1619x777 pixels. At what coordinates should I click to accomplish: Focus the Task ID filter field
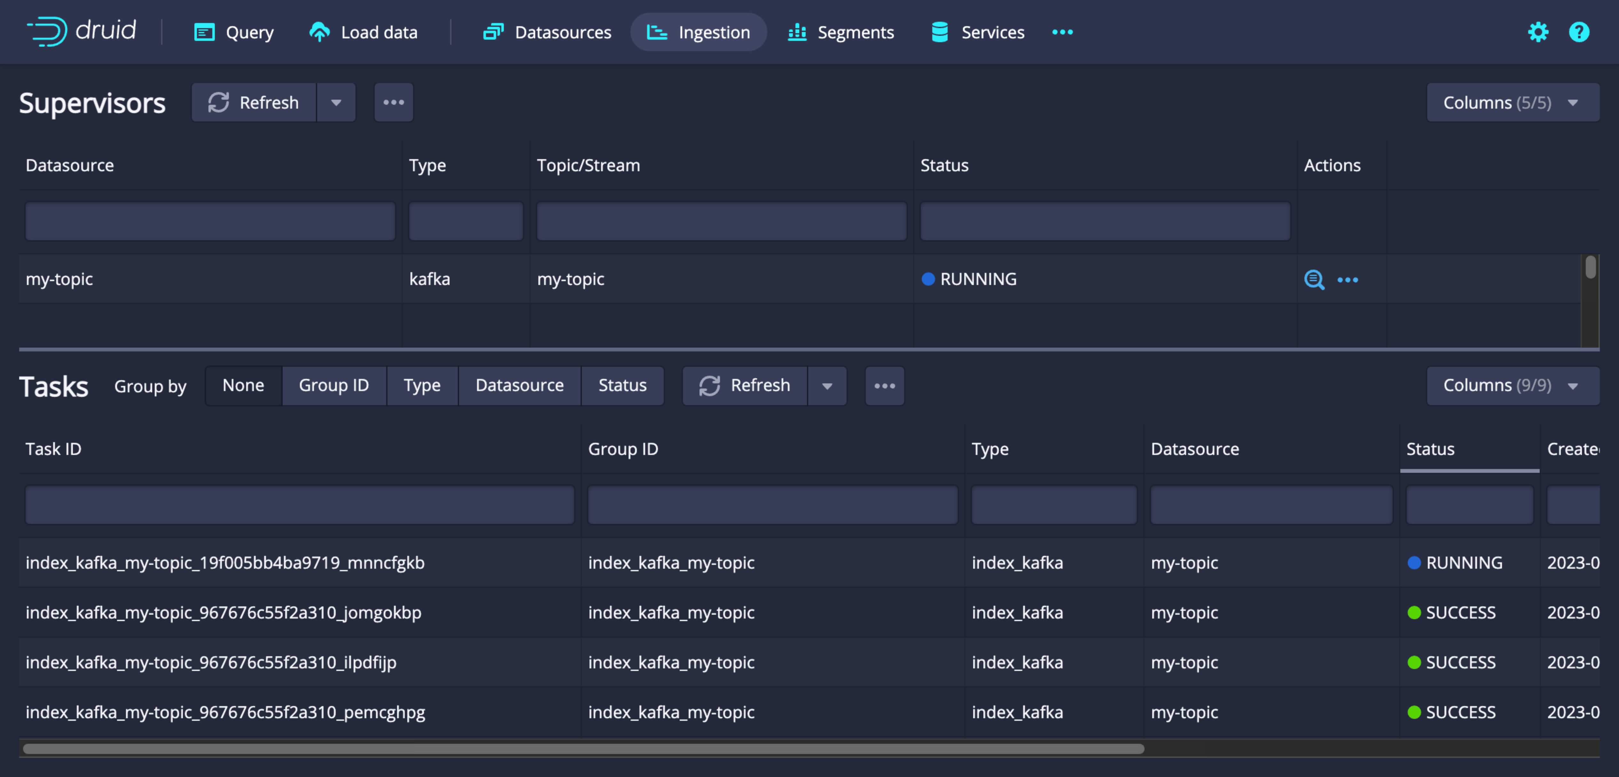[x=300, y=504]
